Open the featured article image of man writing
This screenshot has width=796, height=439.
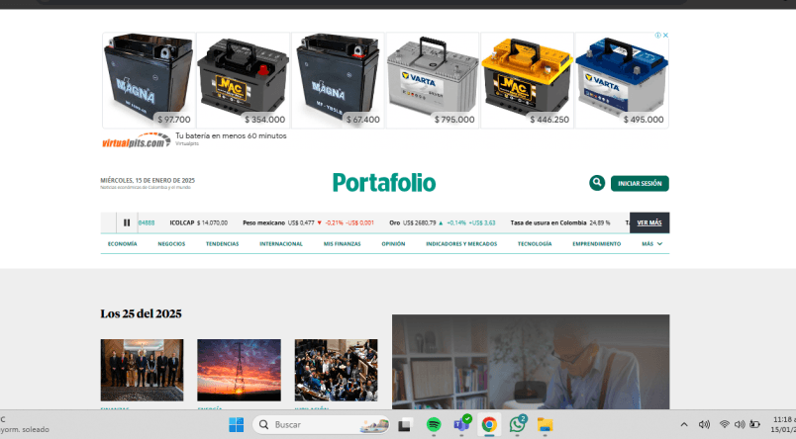(x=531, y=362)
